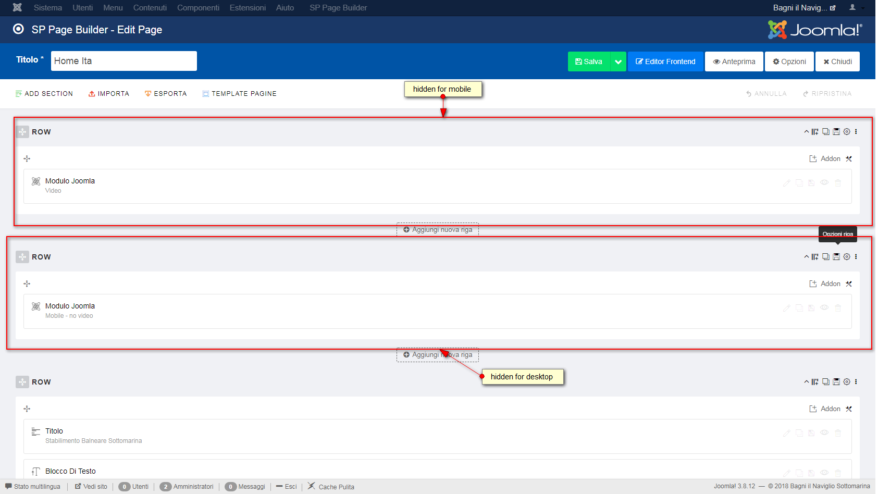Image resolution: width=878 pixels, height=494 pixels.
Task: Save the third row to library
Action: pos(836,382)
